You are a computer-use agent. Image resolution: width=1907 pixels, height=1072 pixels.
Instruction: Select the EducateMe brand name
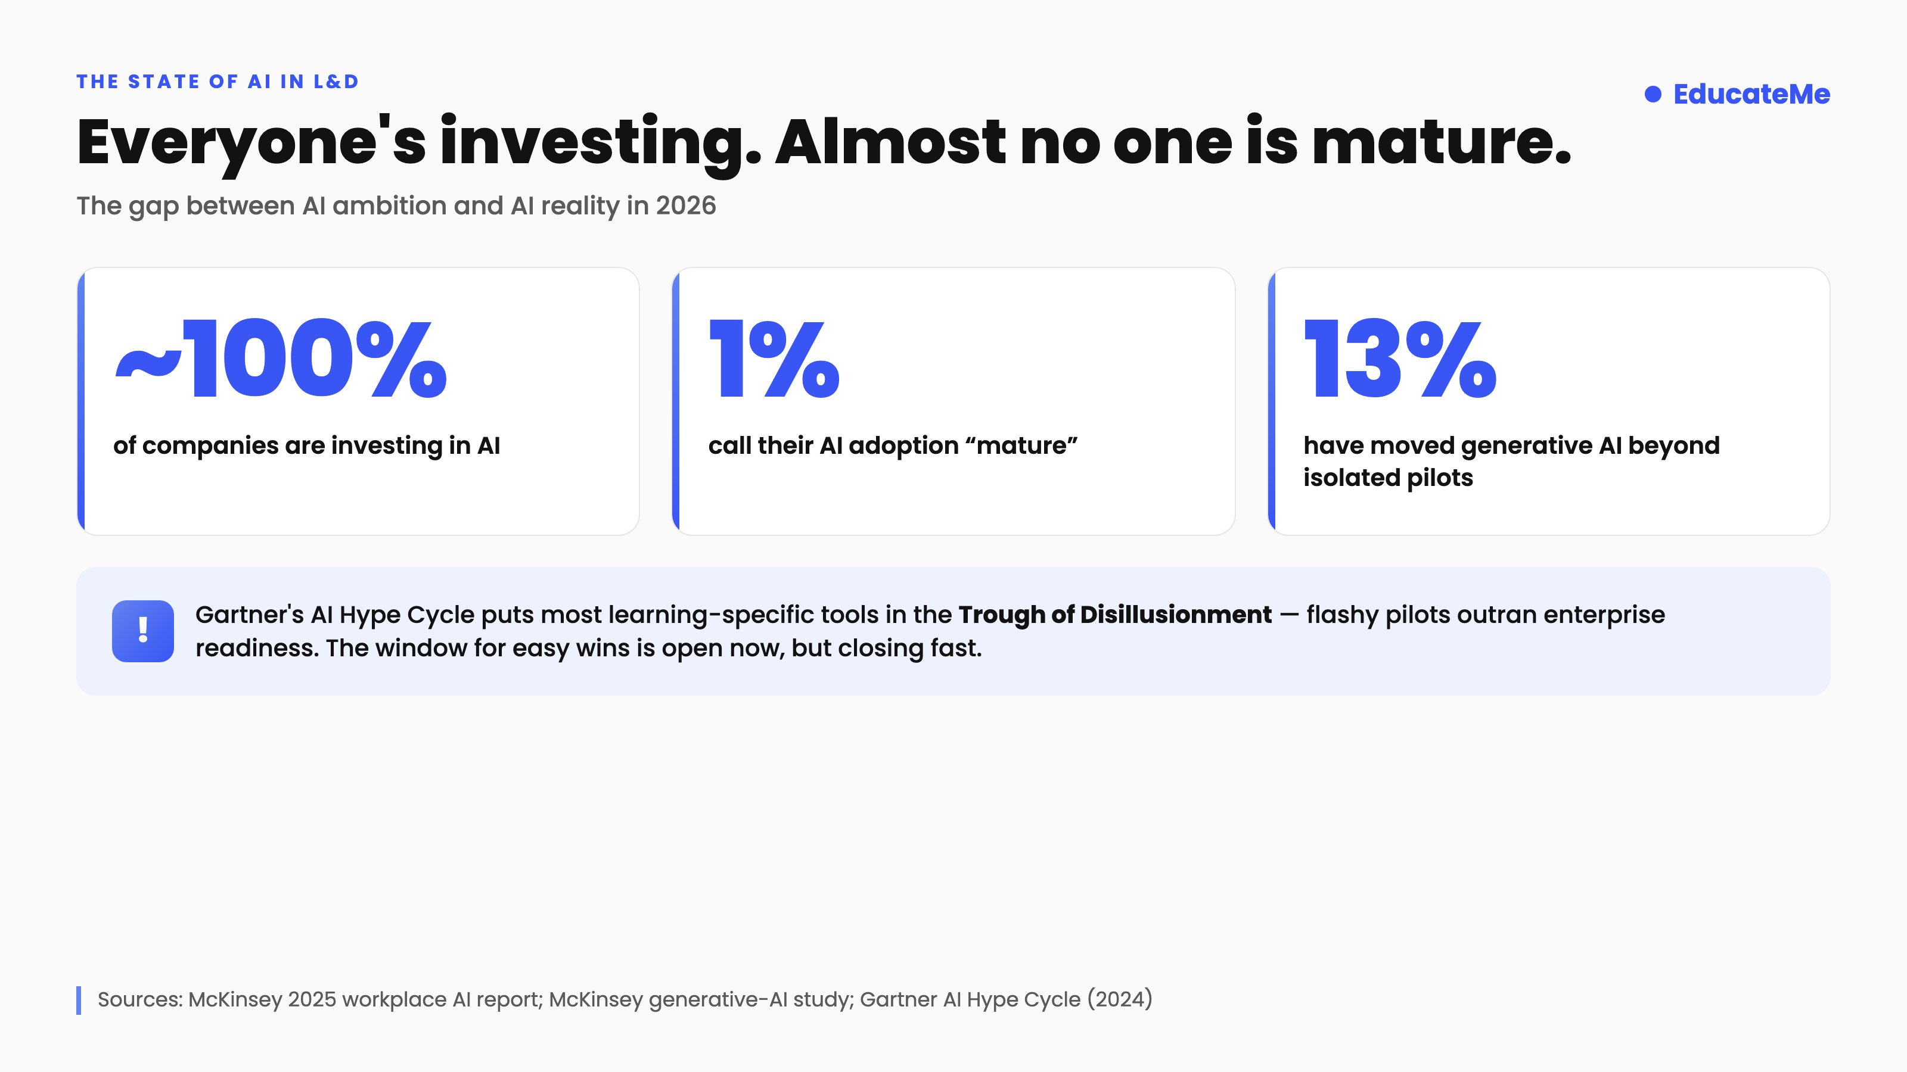tap(1751, 94)
